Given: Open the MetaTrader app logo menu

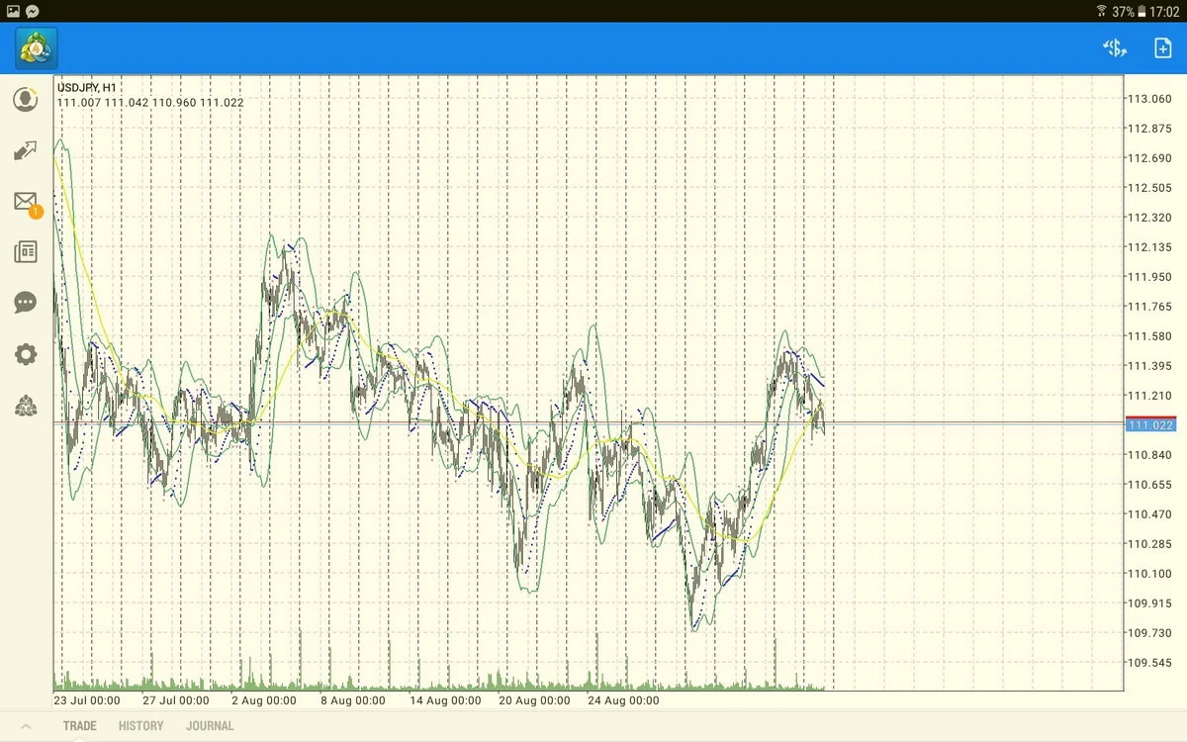Looking at the screenshot, I should point(37,47).
